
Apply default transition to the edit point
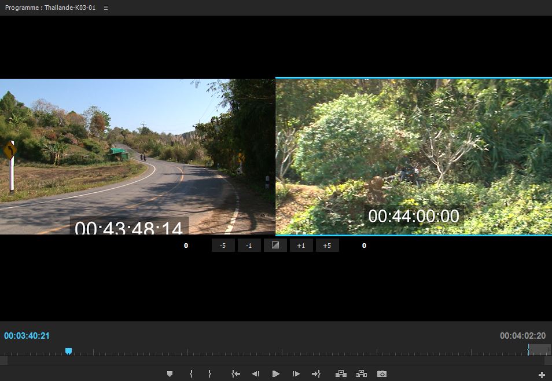tap(275, 246)
